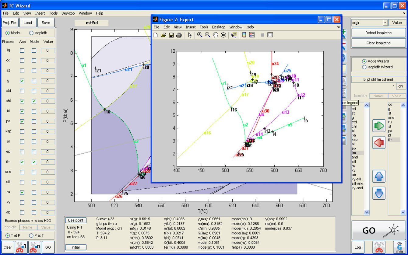Click the Value field for bi phase
The height and width of the screenshot is (255, 408).
click(x=48, y=111)
